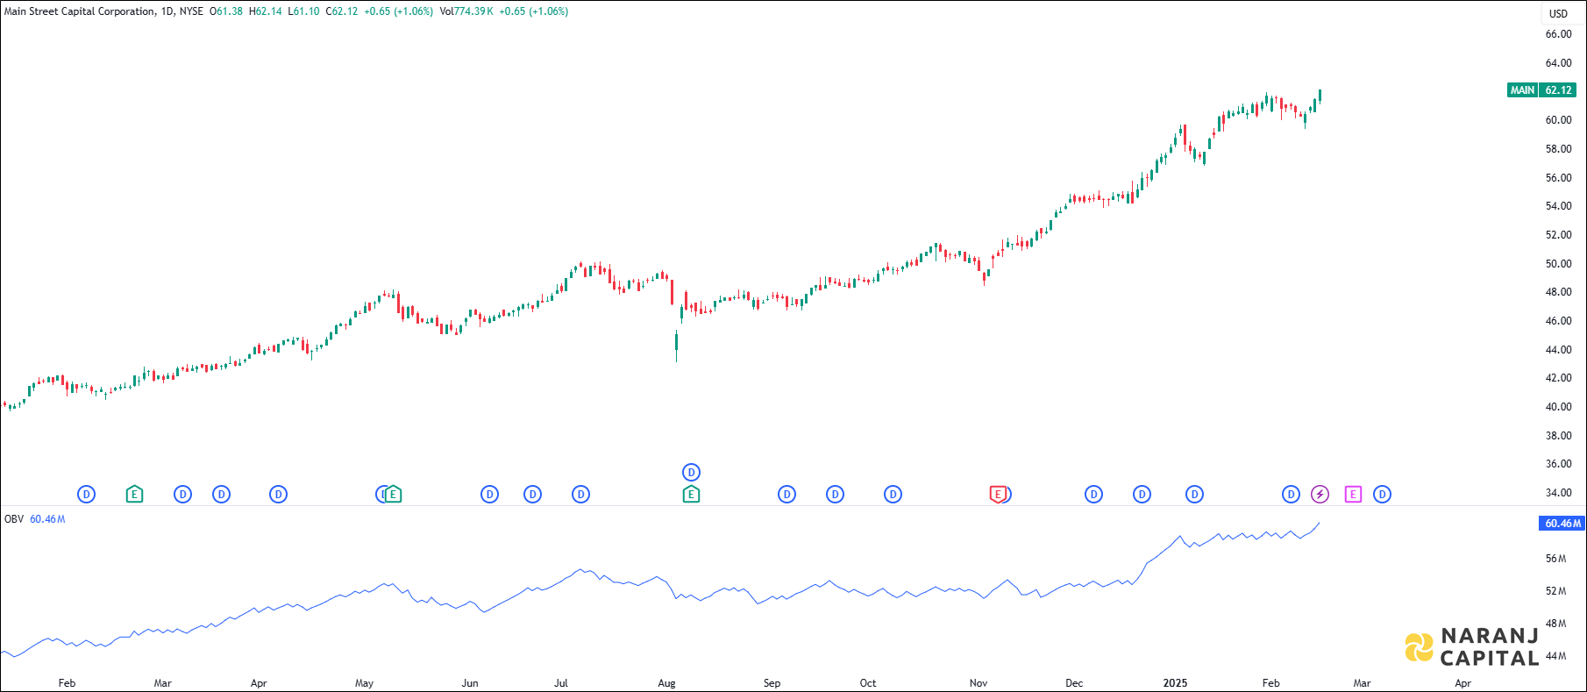Click the Vol774.39K volume value in header

466,11
